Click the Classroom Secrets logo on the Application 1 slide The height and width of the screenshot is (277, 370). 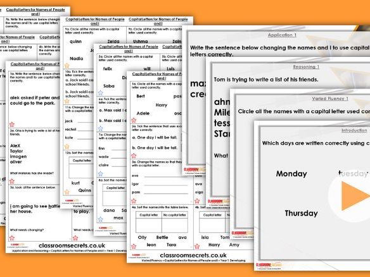tap(195, 169)
